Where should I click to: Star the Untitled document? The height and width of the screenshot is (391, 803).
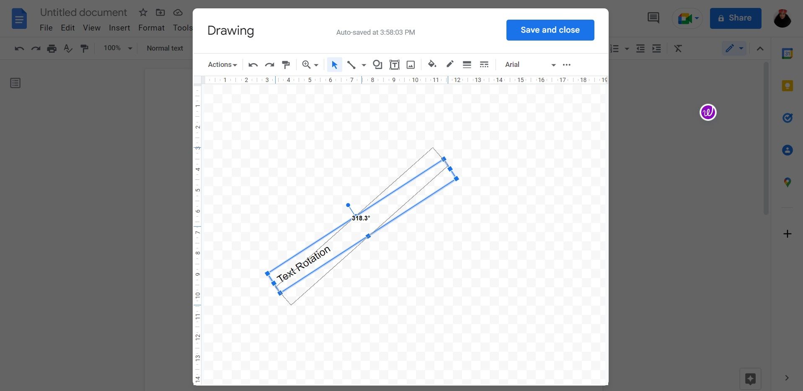coord(143,13)
